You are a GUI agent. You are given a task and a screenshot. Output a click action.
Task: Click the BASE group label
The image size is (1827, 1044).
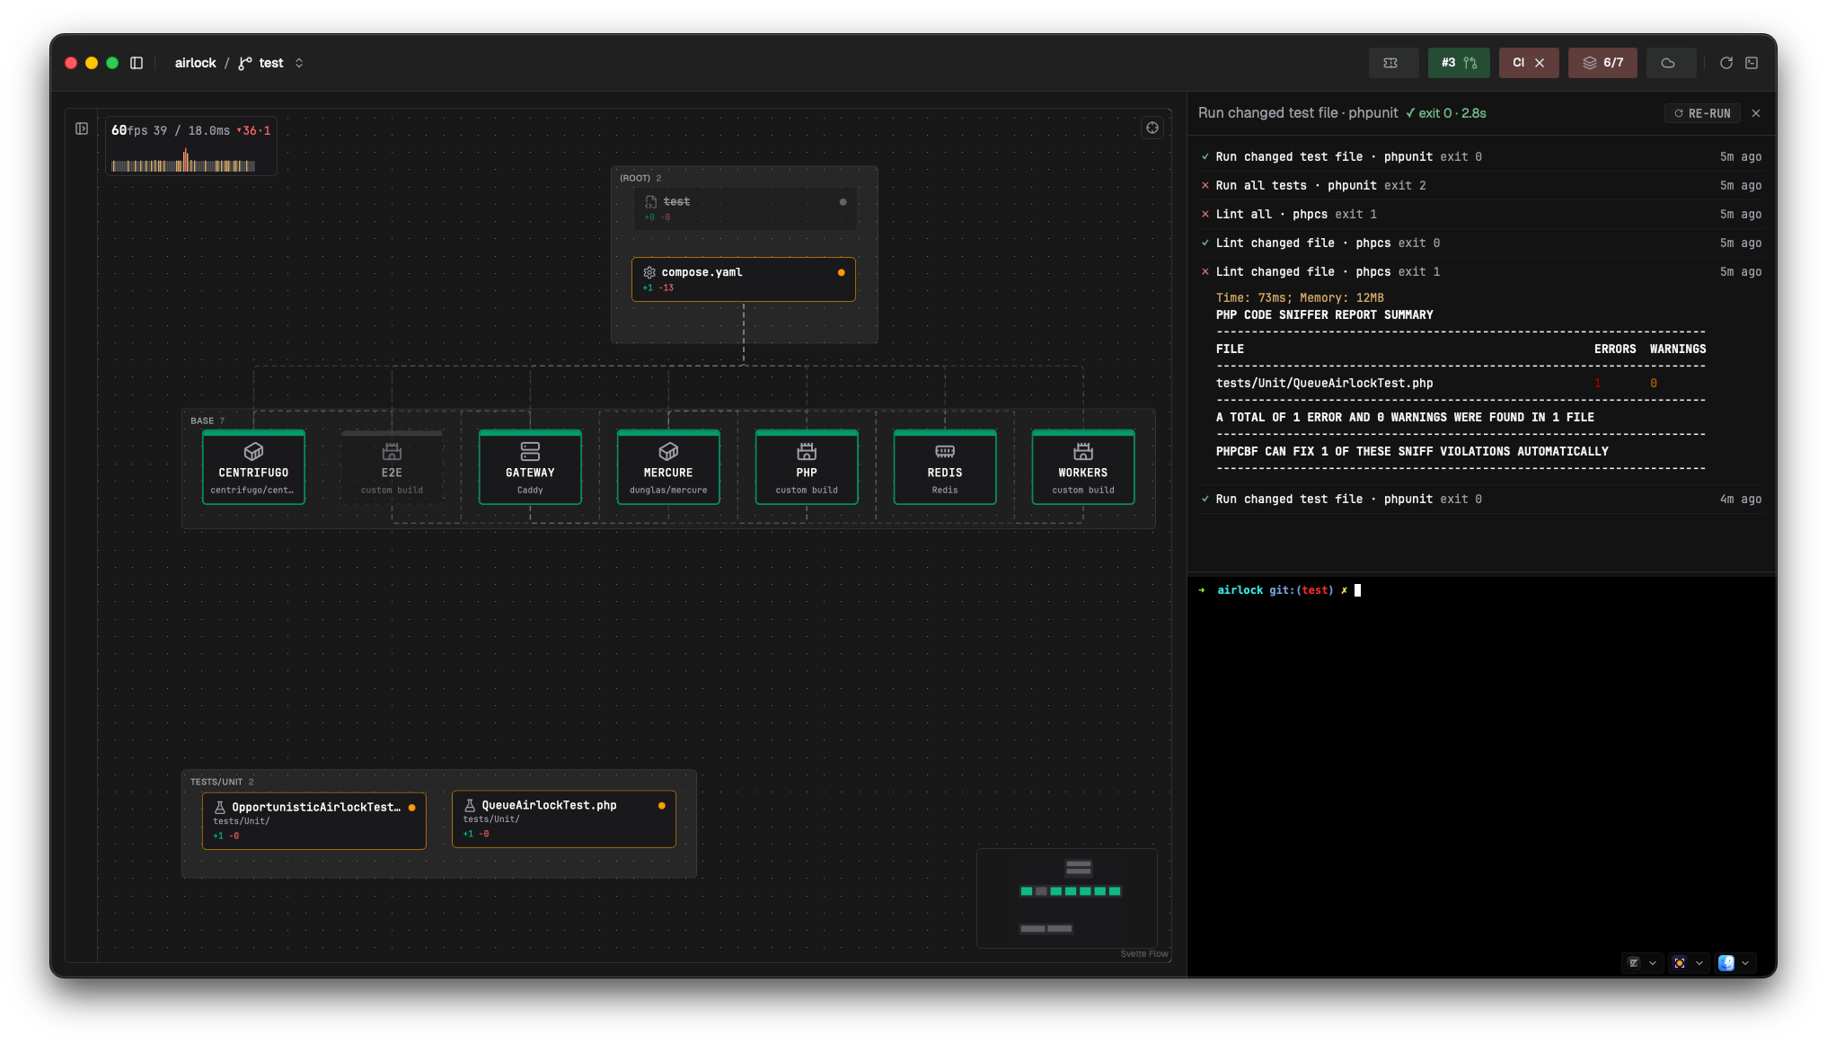click(202, 420)
